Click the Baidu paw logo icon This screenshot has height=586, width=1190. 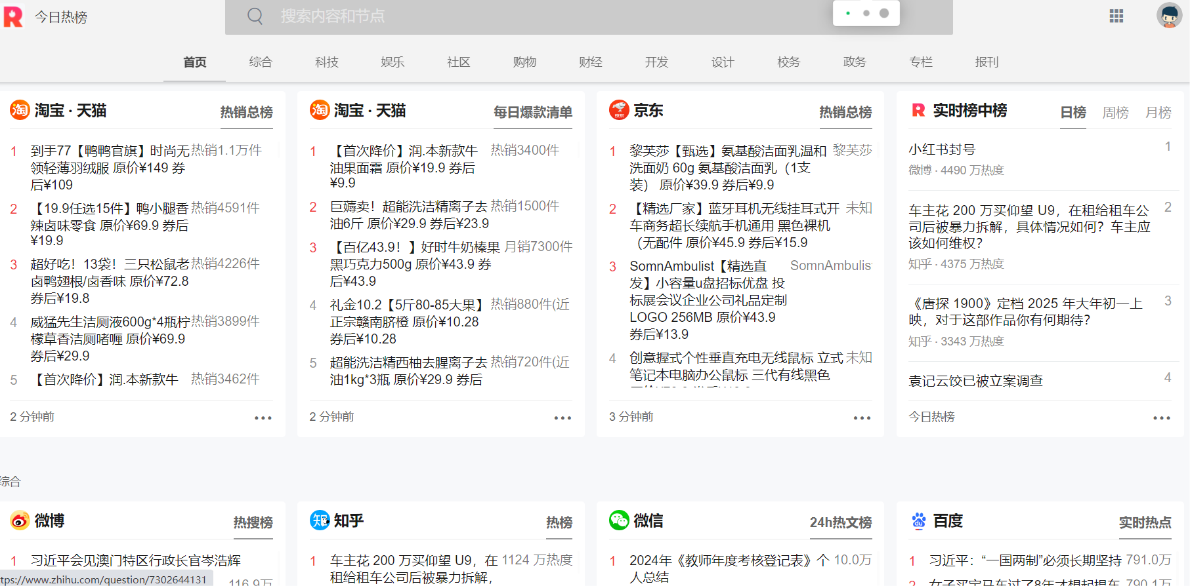(x=919, y=520)
